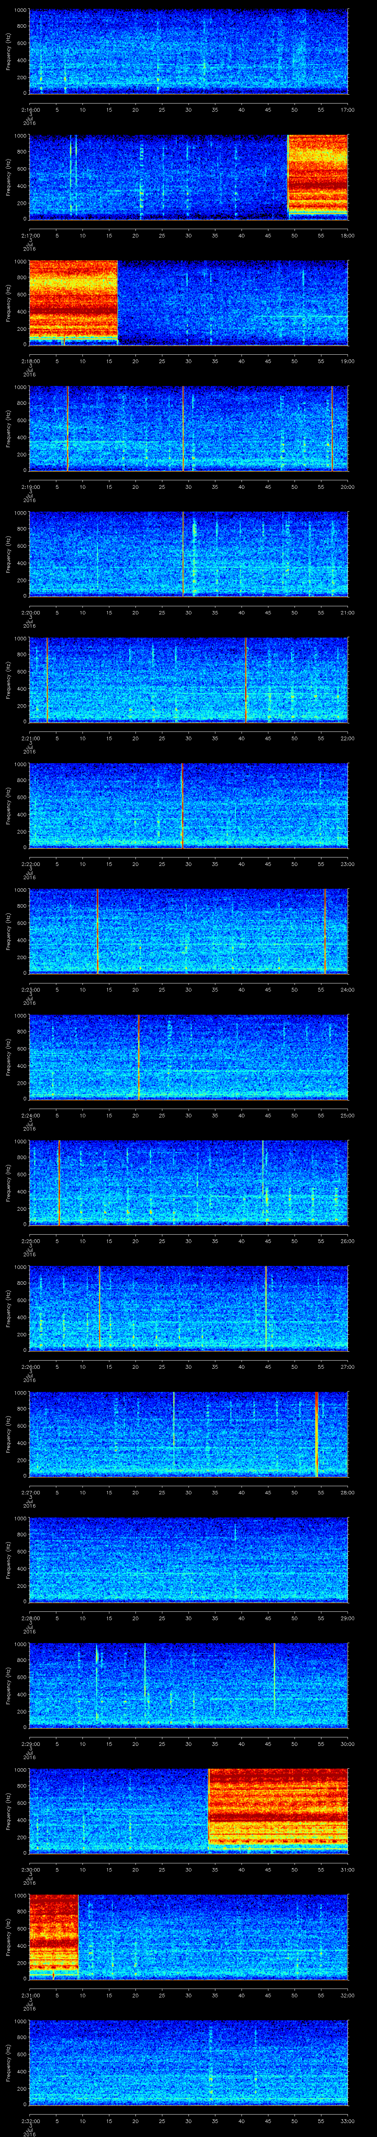The image size is (377, 2137).
Task: Click the 2:22:00 start time label
Action: (30, 864)
